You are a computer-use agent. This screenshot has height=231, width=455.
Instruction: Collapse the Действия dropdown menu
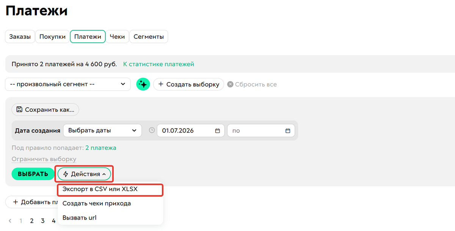[x=84, y=174]
